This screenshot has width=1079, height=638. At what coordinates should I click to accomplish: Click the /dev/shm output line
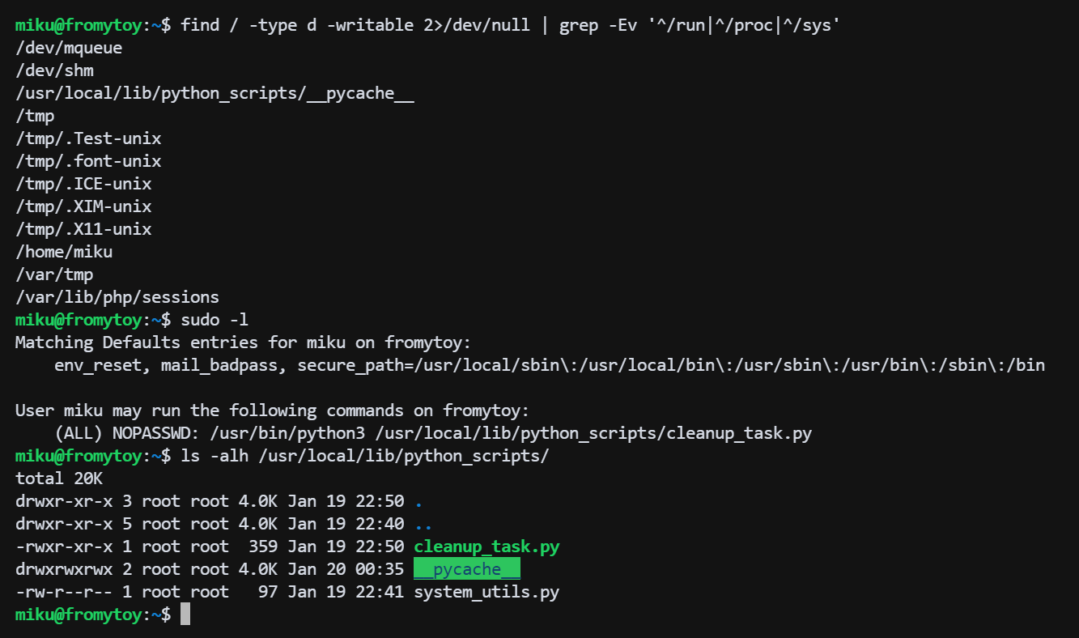point(54,70)
